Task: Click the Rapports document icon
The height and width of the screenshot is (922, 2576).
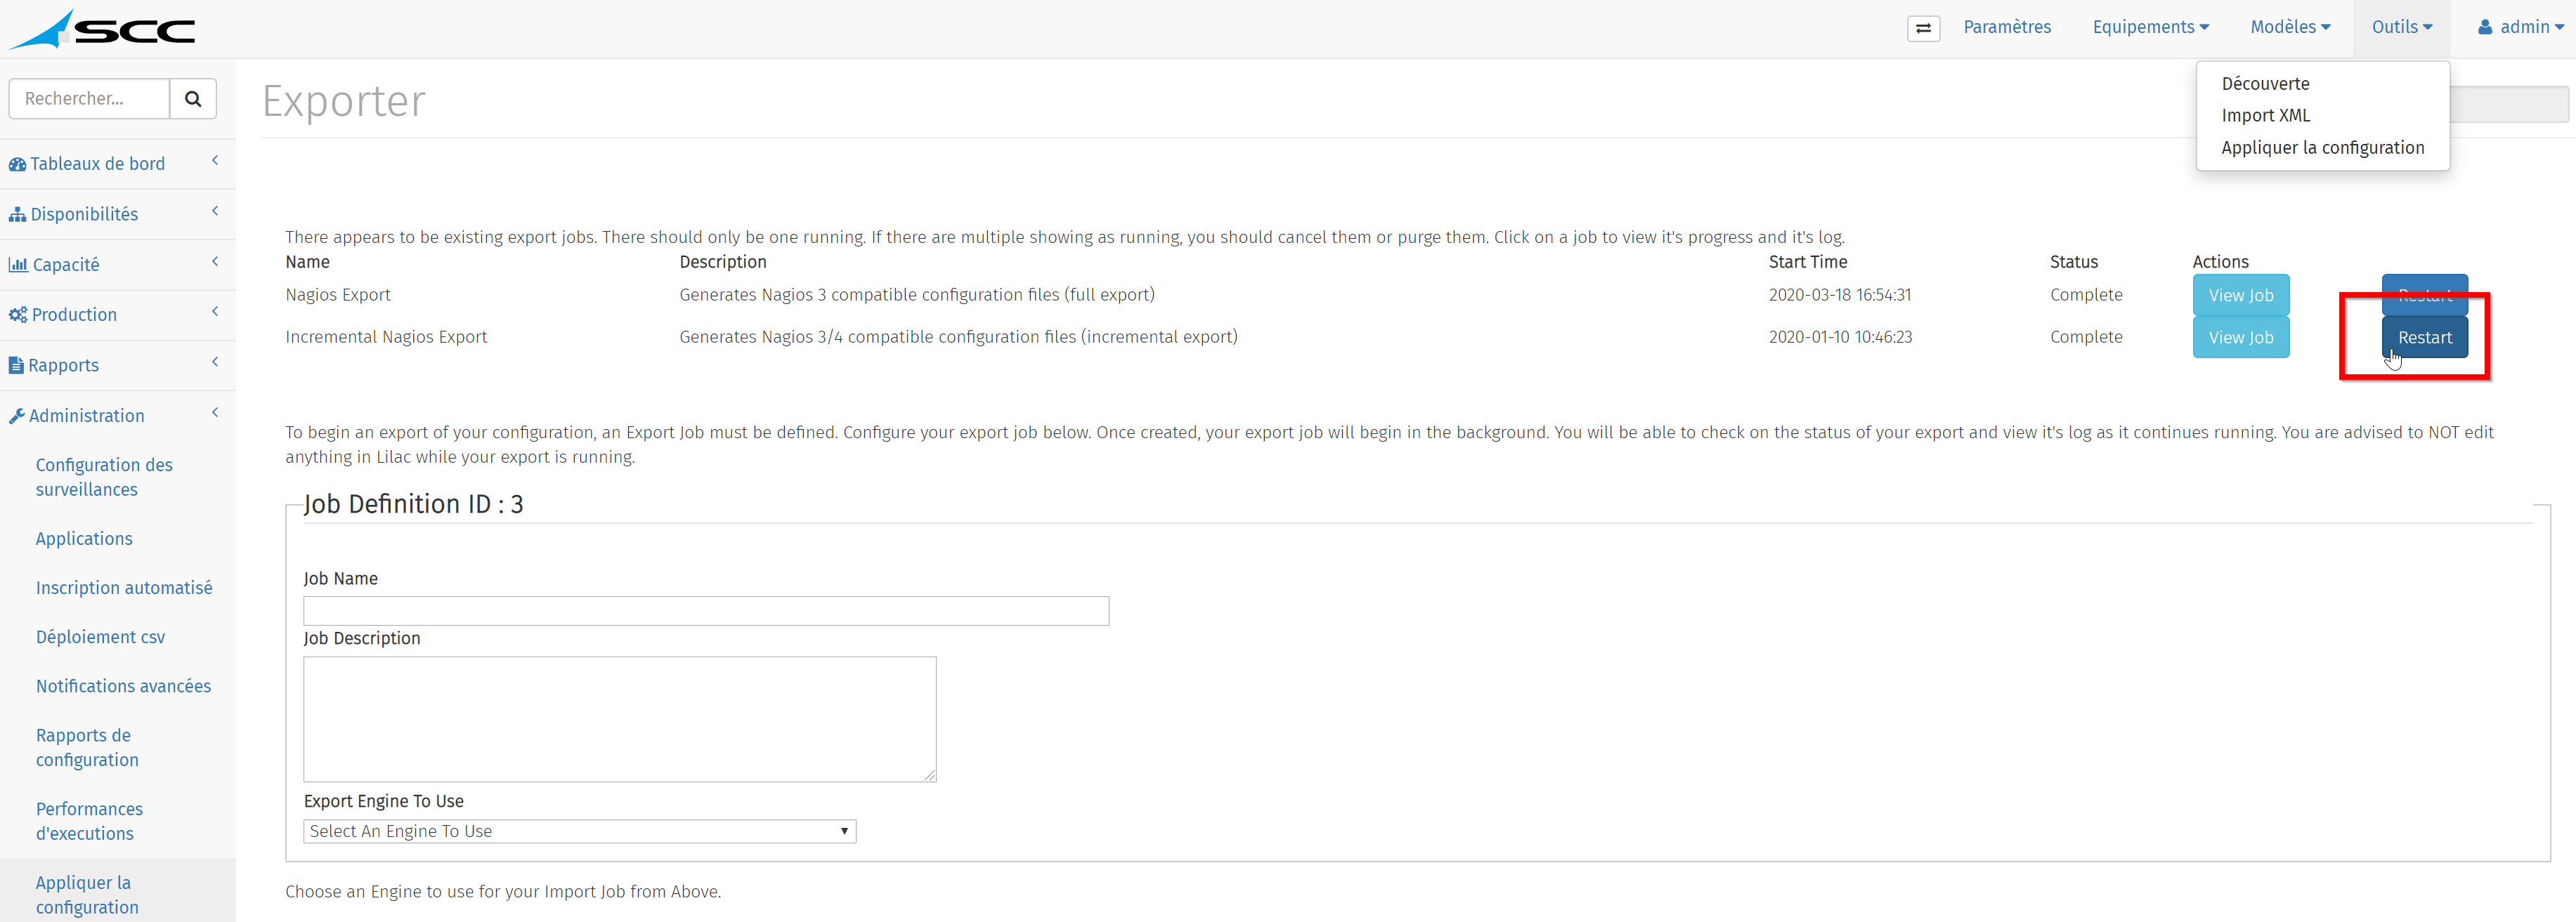Action: [16, 366]
